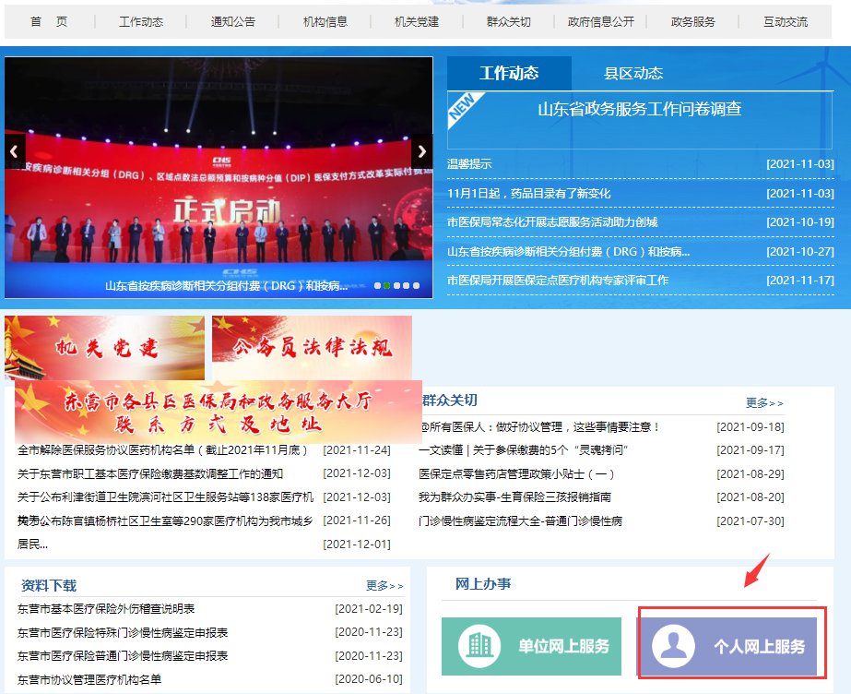Expand 更多 in 资料下载 section
The image size is (851, 694).
[x=384, y=586]
